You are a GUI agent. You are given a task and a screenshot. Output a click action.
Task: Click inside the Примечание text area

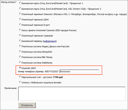72,94
